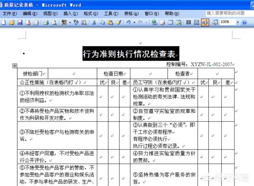The image size is (254, 186).
Task: Create a new blank document
Action: pyautogui.click(x=3, y=22)
